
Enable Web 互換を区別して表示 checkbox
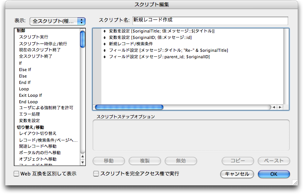[16, 174]
